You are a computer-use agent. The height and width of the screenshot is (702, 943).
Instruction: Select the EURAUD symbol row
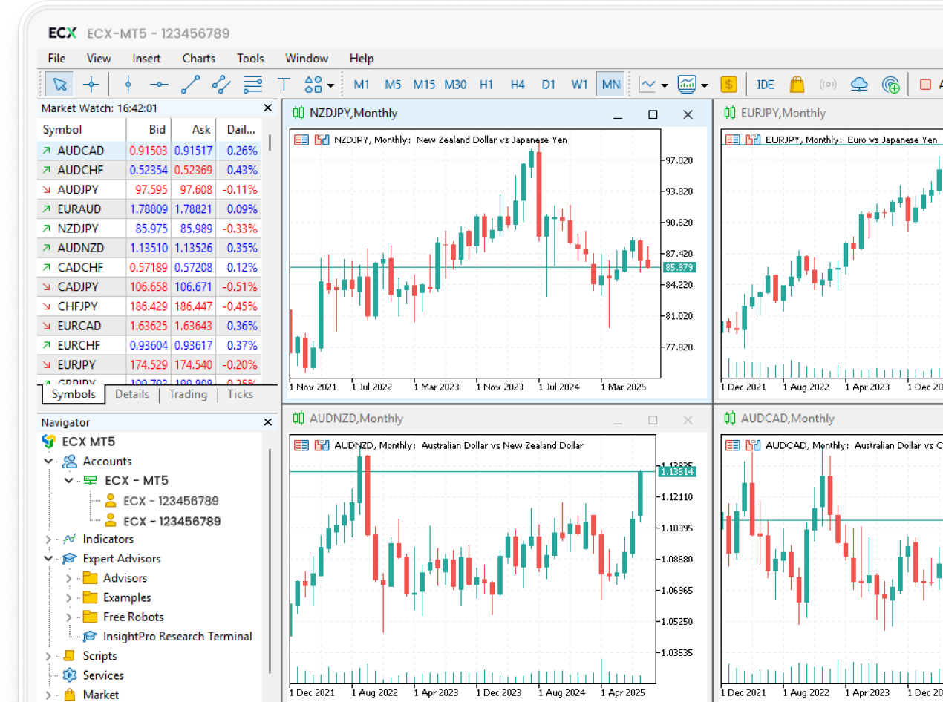click(79, 209)
